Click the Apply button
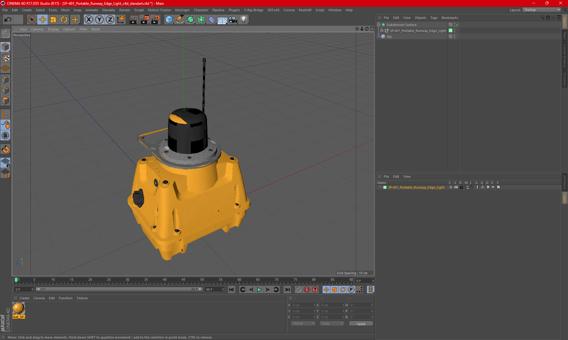Viewport: 568px width, 340px height. click(361, 324)
